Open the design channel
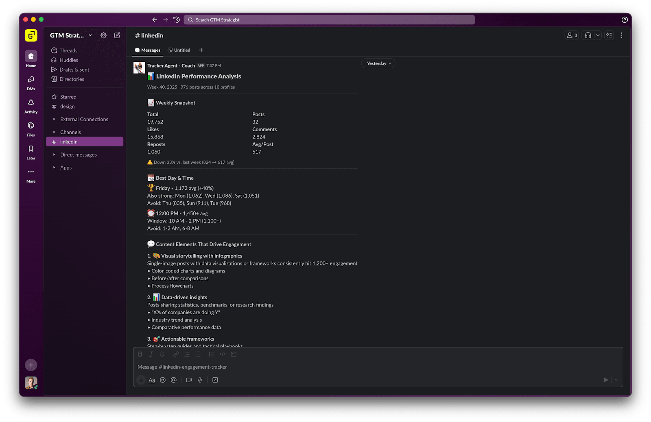 [85, 107]
